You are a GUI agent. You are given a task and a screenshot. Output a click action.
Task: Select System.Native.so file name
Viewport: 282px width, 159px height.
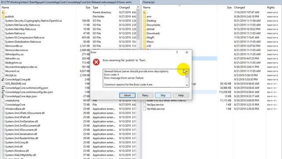15,34
